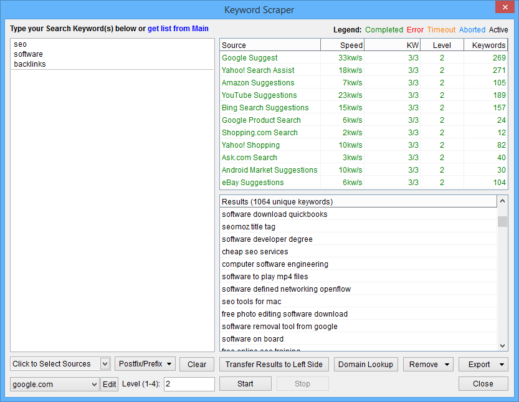The height and width of the screenshot is (402, 519).
Task: Click Transfer Results to Left Side
Action: click(274, 364)
